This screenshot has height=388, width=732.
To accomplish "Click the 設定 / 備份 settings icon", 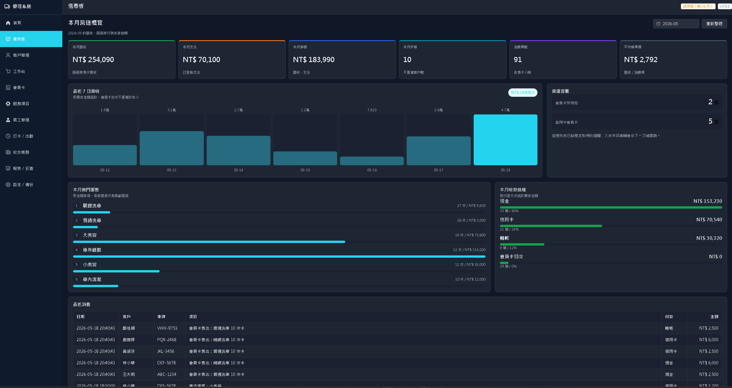I will 8,185.
